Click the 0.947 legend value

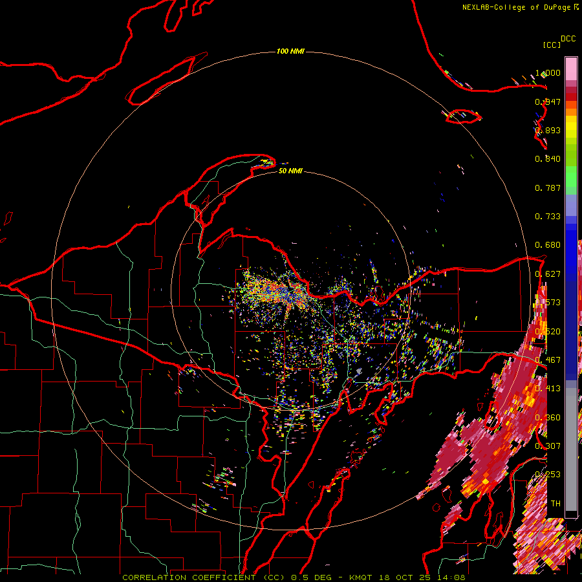(548, 102)
